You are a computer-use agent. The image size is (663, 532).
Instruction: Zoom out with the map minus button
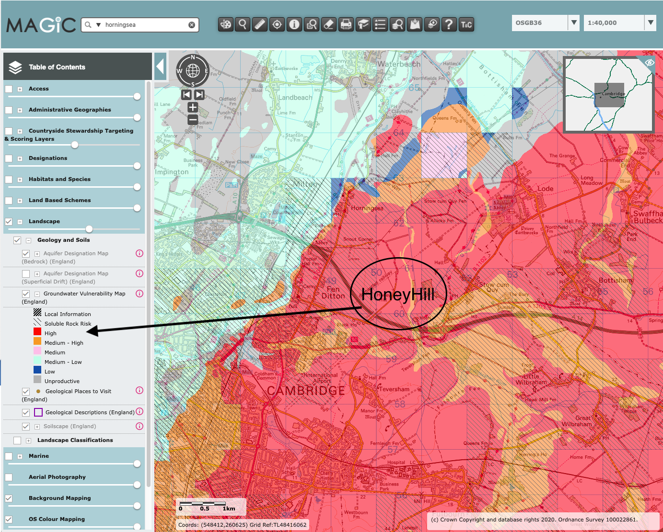tap(193, 120)
